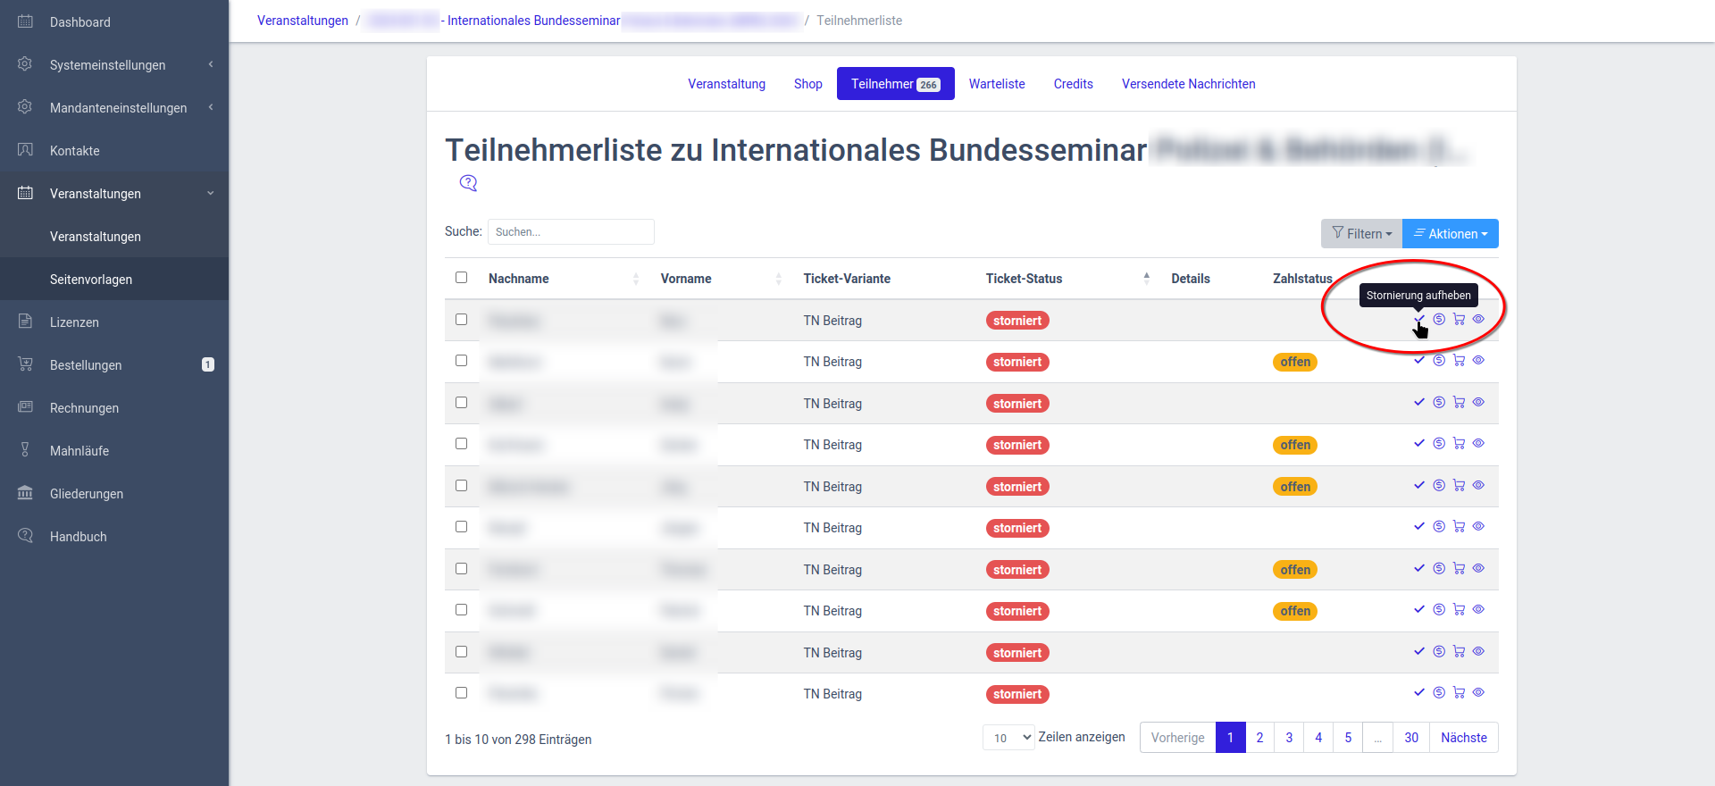The image size is (1715, 786).
Task: Click the Suche input field
Action: coord(571,232)
